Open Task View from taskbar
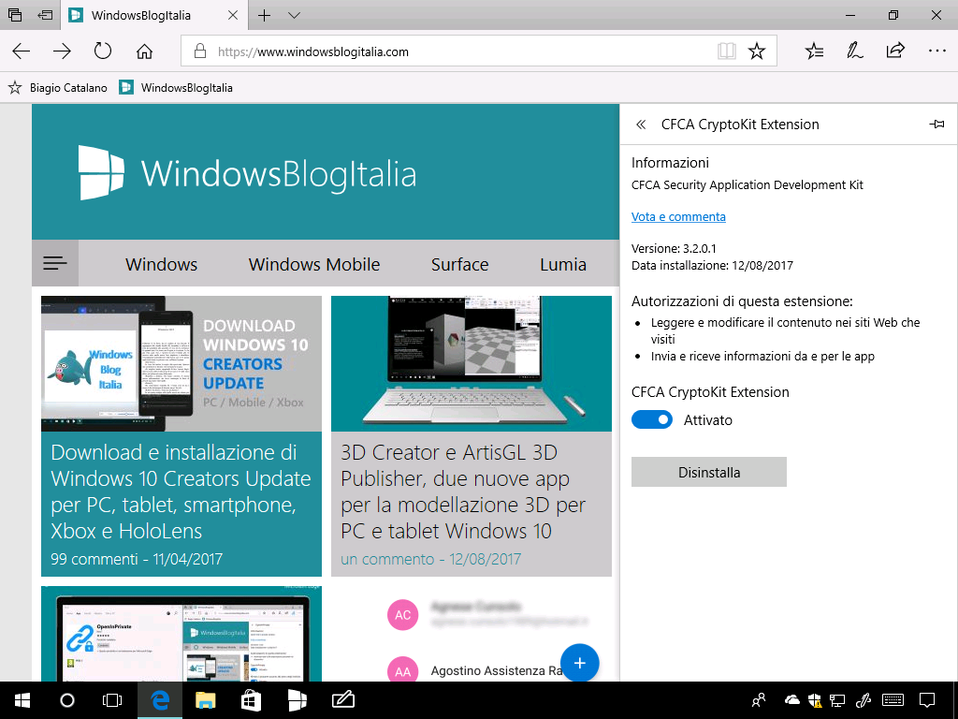 [112, 700]
